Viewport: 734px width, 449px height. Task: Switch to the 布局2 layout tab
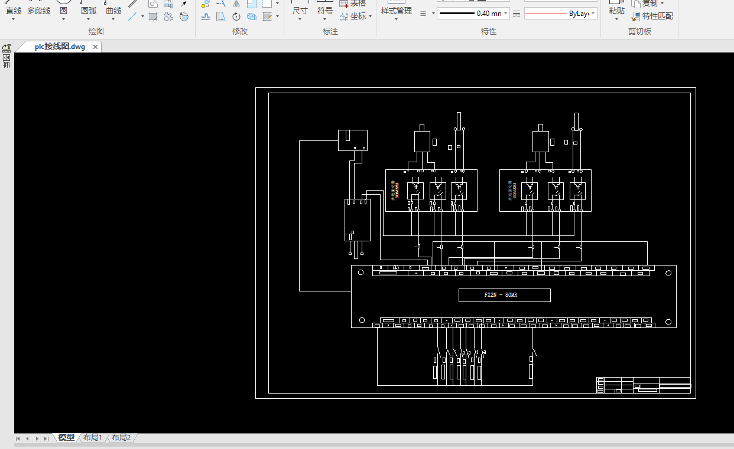coord(121,438)
